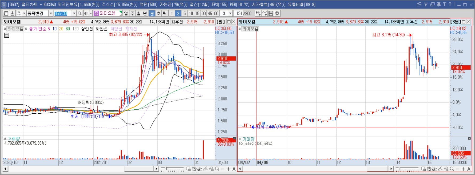The image size is (475, 175).
Task: Click zoom-out minus on left chart bottom bar
Action: pyautogui.click(x=223, y=169)
